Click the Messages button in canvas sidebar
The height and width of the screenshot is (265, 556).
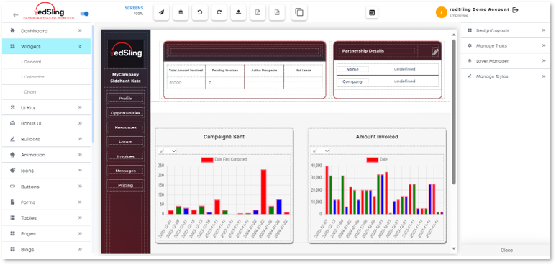coord(126,171)
